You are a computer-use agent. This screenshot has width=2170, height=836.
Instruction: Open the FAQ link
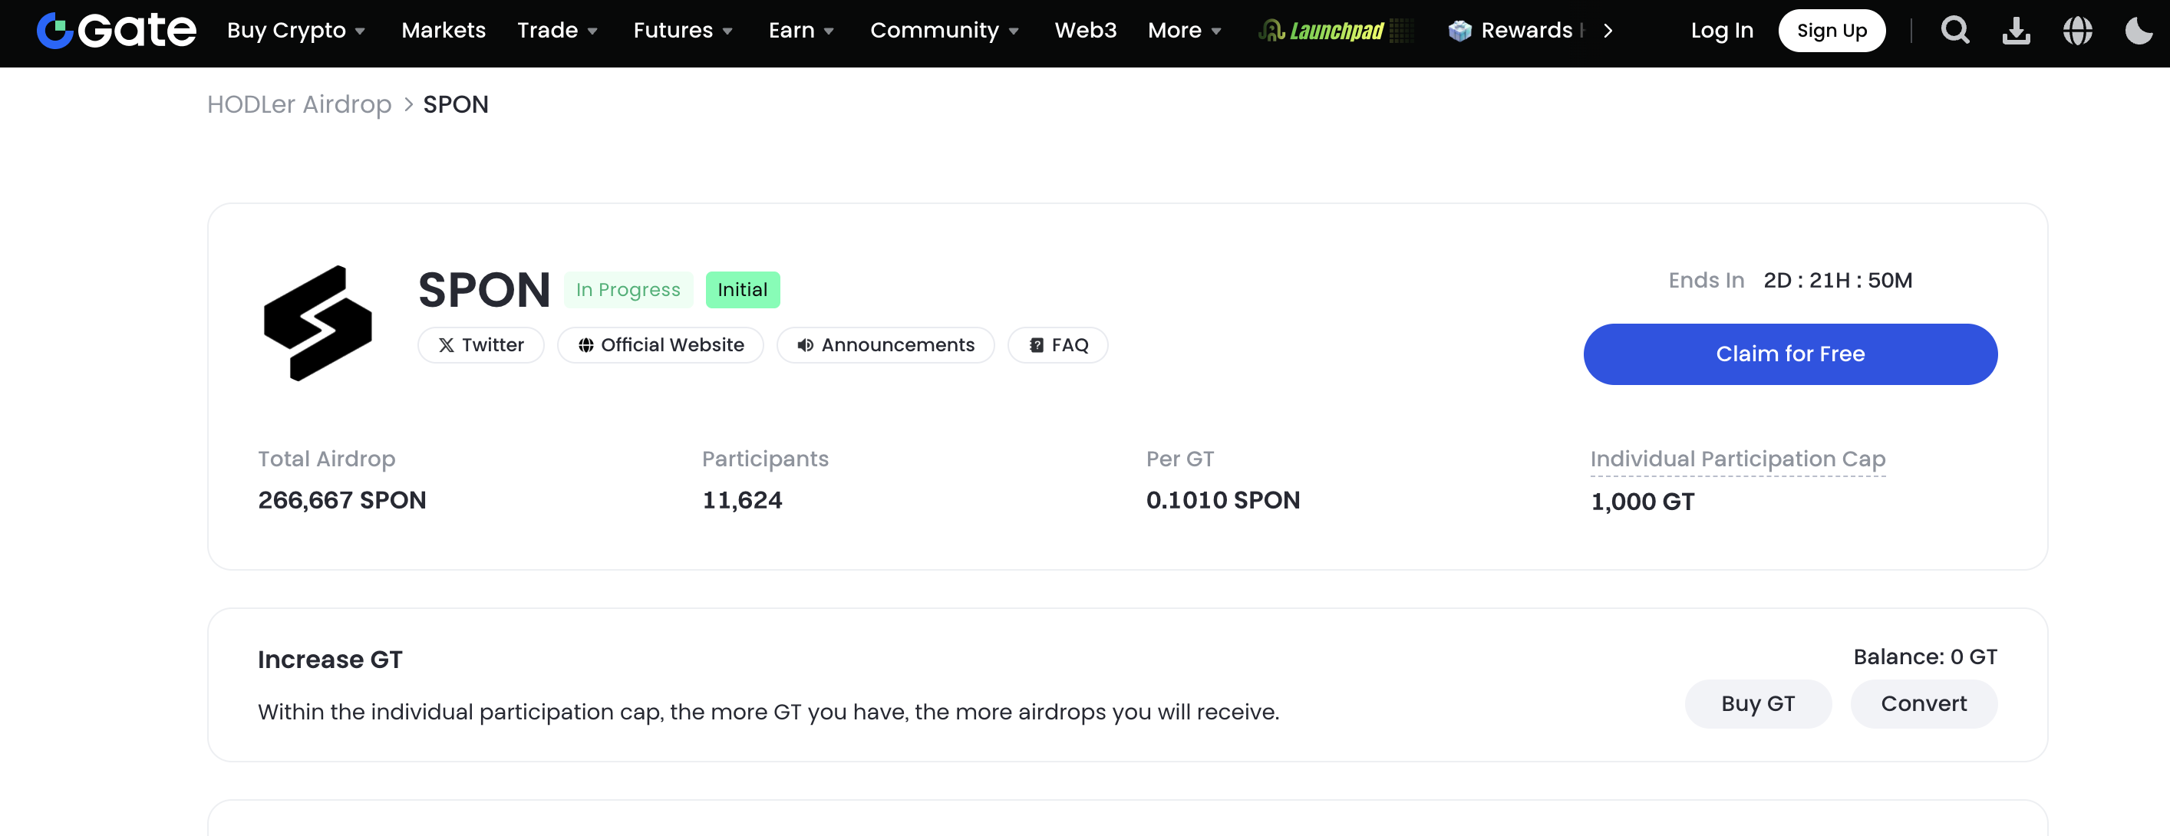pos(1058,345)
